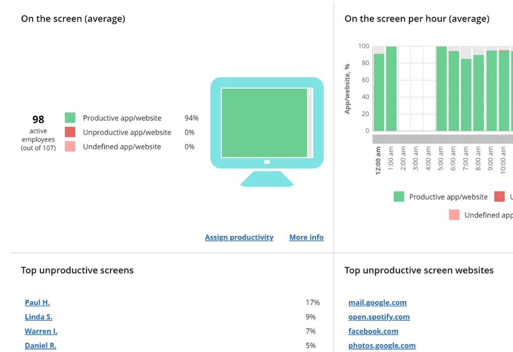Select Linda S. in unproductive screens
Screen dimensions: 513x352
(39, 317)
